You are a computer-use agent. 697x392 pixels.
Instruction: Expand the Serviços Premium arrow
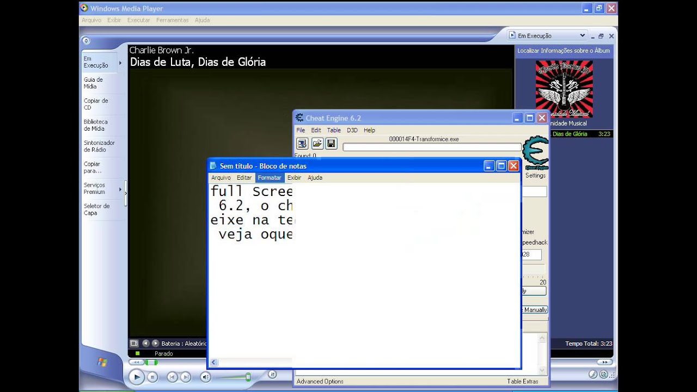tap(120, 189)
